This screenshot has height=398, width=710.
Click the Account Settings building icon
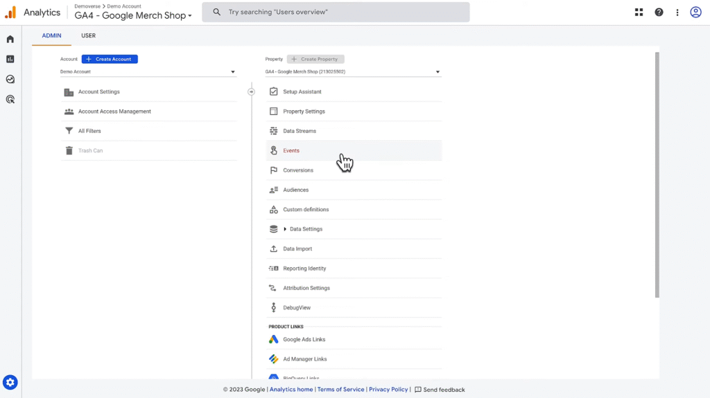click(69, 92)
